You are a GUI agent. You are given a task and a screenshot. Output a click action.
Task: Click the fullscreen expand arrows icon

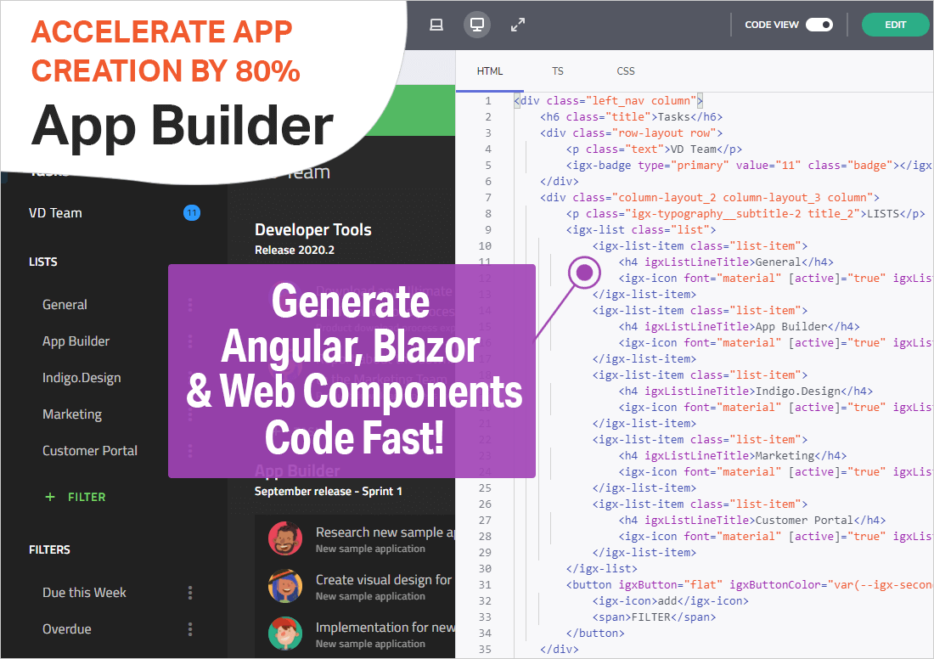[x=517, y=25]
